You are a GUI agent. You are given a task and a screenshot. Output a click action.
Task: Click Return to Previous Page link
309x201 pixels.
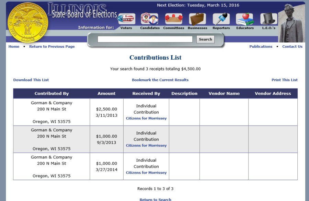52,47
